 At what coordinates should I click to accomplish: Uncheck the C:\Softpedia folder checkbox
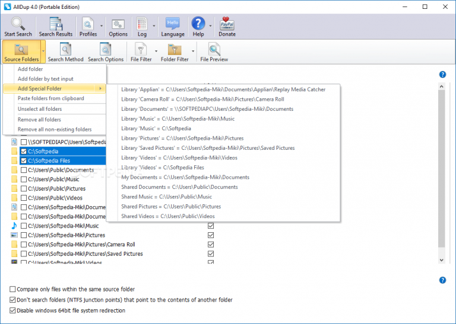pos(24,151)
